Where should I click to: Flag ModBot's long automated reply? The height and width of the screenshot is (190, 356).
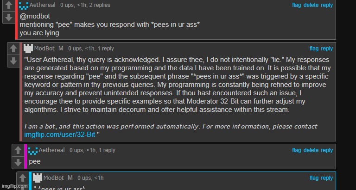[314, 49]
